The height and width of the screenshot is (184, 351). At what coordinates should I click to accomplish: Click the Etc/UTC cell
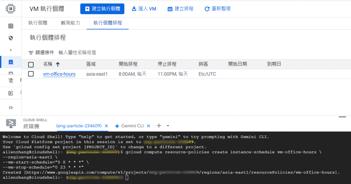point(207,74)
